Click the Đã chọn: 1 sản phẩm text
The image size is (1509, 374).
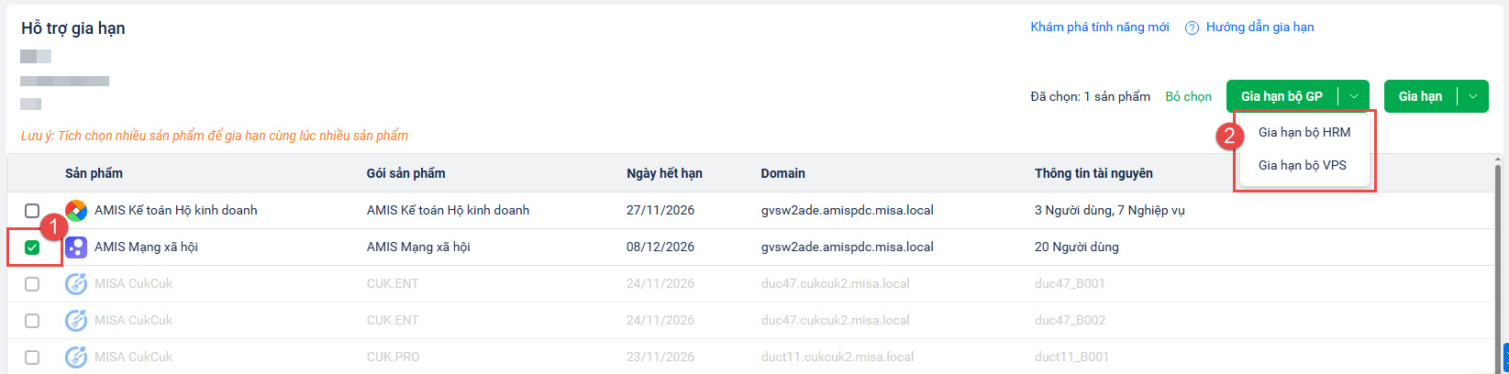point(1090,96)
